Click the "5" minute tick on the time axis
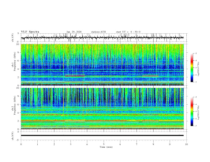 (104, 144)
